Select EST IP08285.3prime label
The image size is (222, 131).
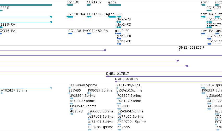point(100,127)
